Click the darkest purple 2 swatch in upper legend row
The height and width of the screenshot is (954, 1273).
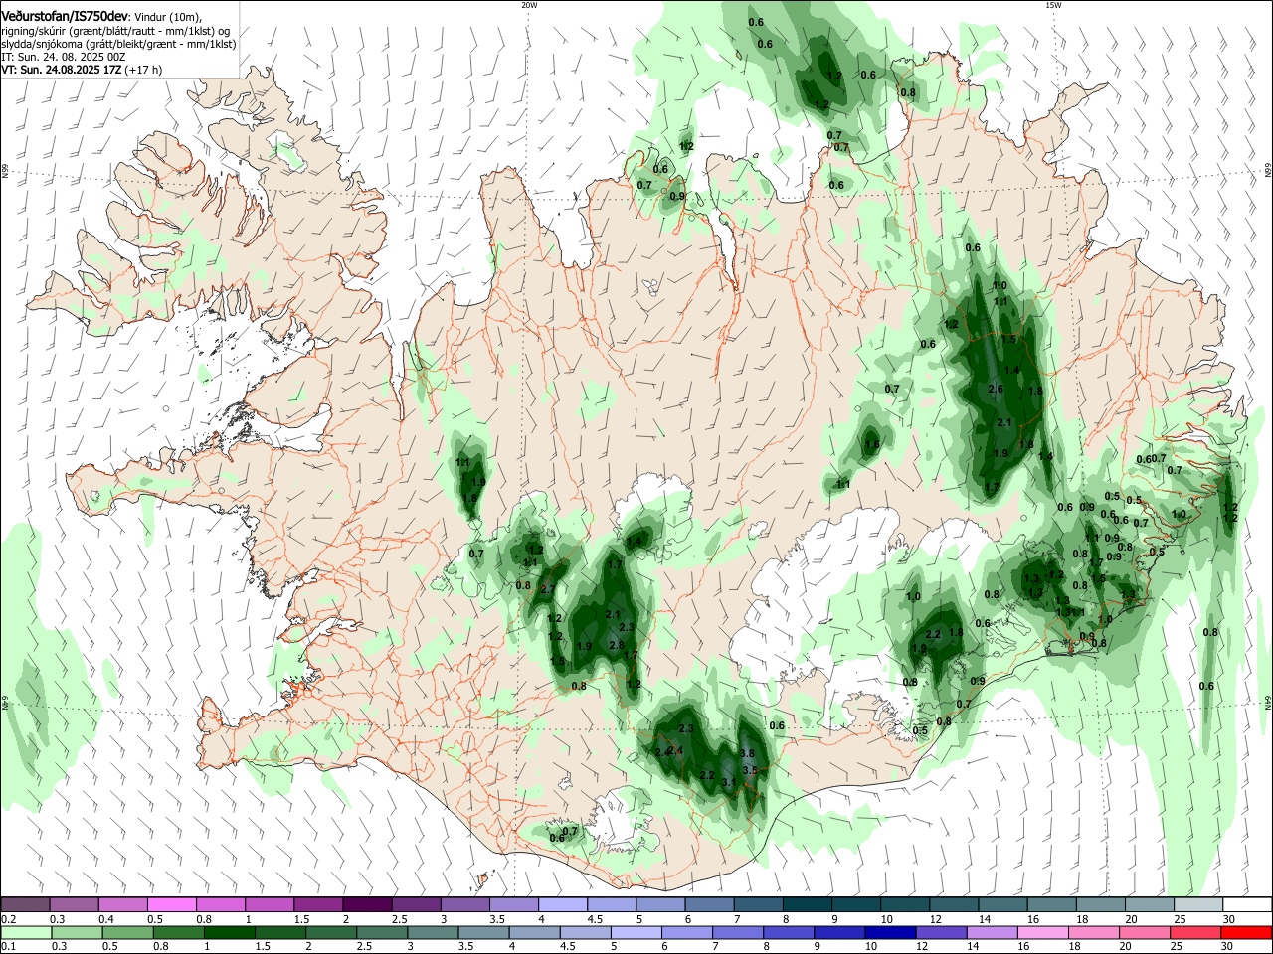click(367, 905)
